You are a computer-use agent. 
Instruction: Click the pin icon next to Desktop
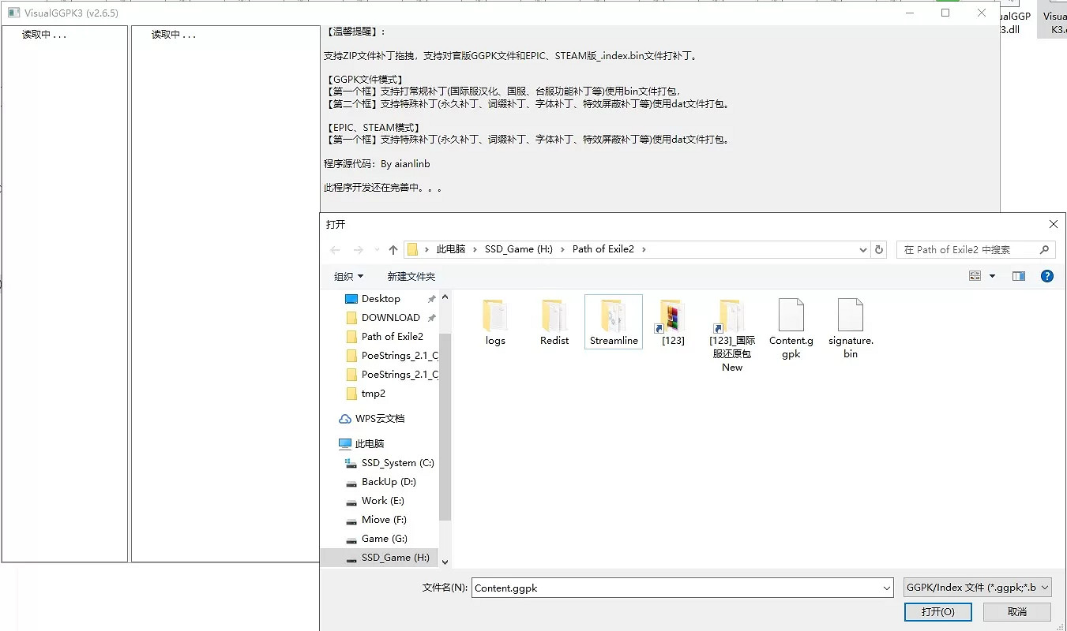(430, 298)
